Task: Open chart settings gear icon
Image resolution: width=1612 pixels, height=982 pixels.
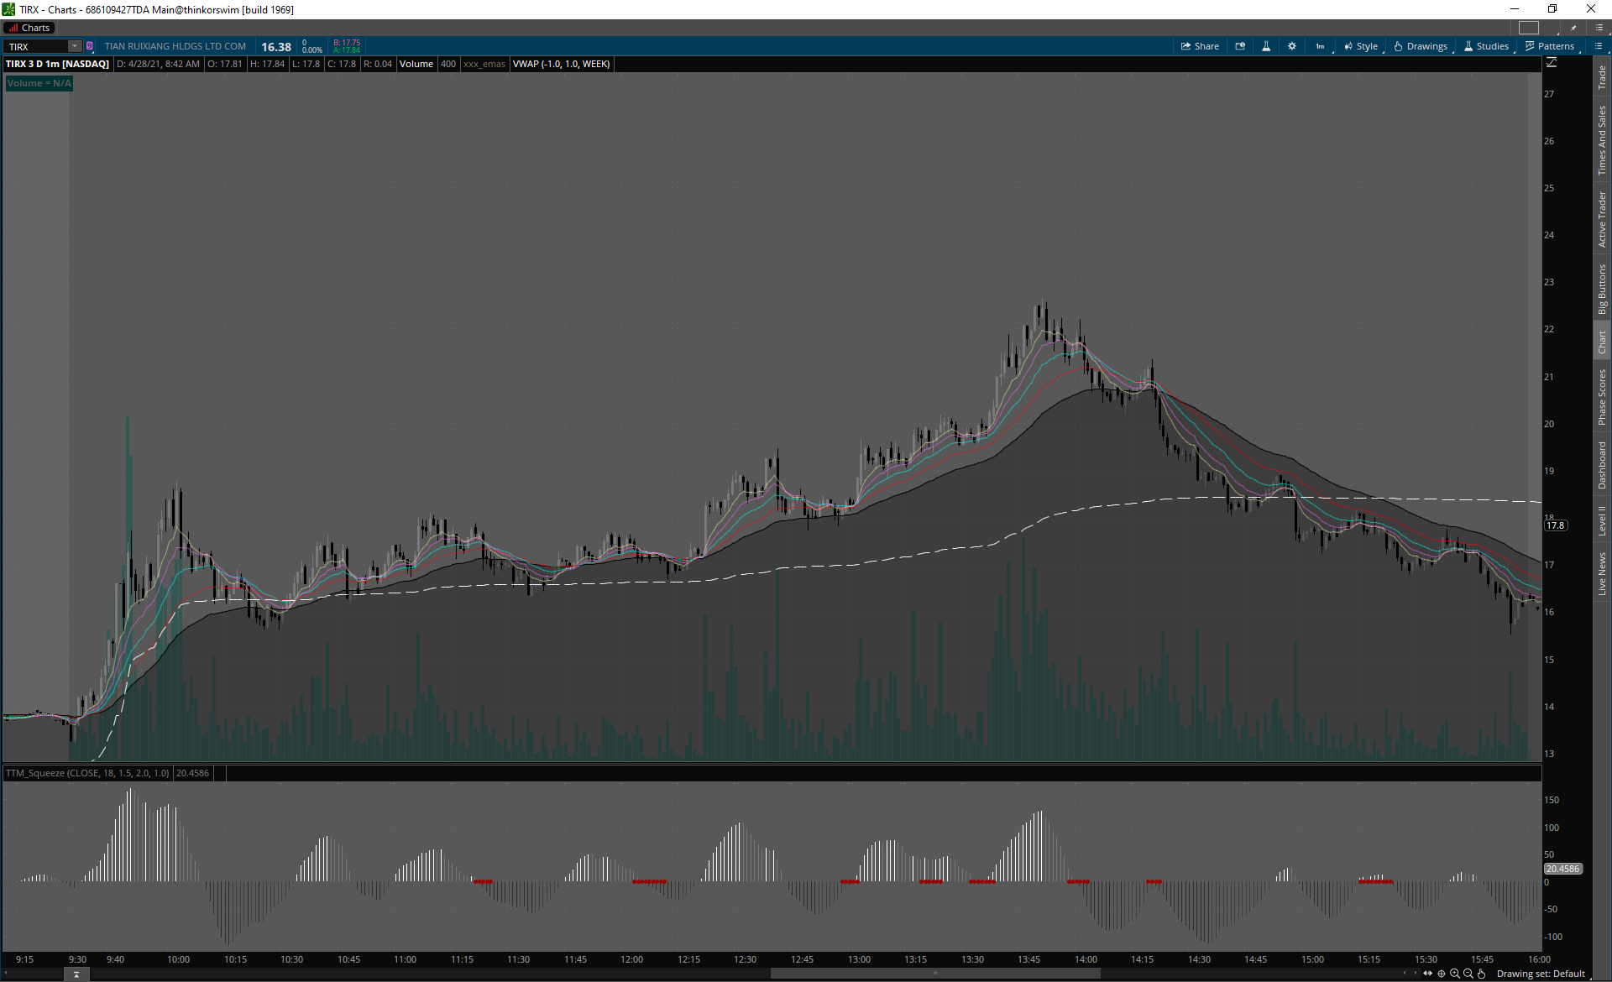Action: [1292, 46]
